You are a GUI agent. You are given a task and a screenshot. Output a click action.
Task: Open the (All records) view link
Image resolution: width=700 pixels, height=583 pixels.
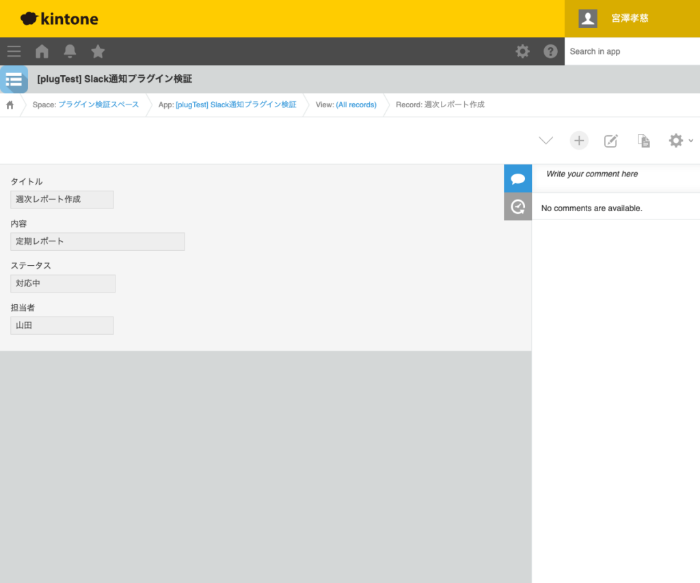coord(358,105)
